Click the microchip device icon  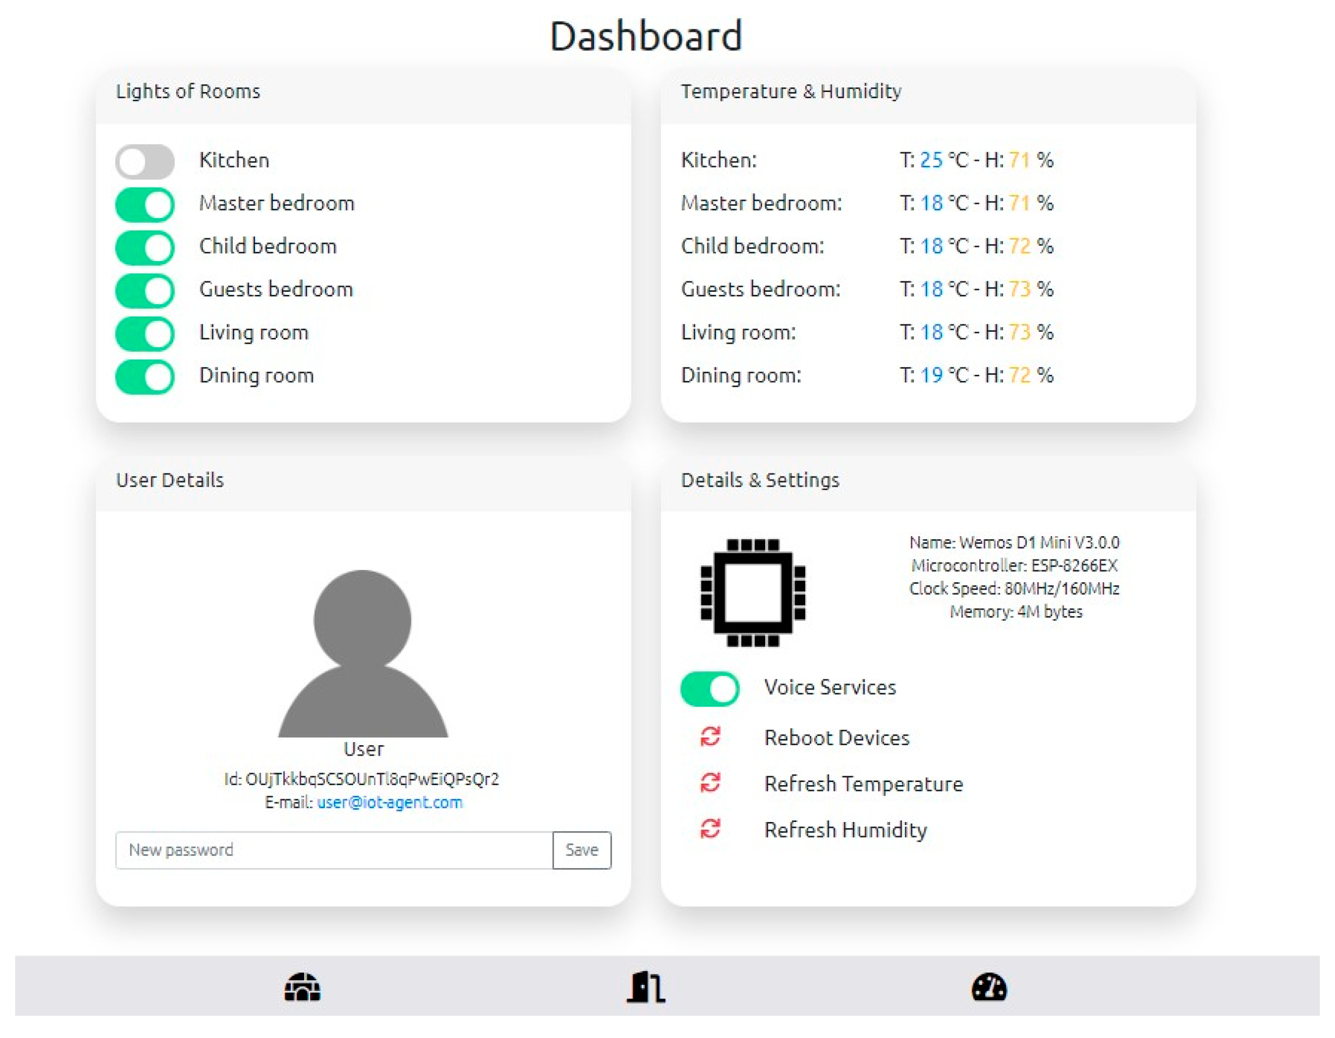coord(753,592)
